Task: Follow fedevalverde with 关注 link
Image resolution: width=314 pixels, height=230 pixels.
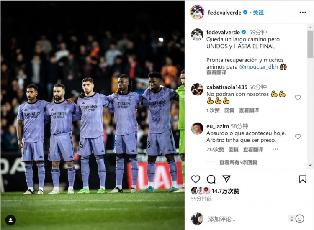Action: (258, 13)
